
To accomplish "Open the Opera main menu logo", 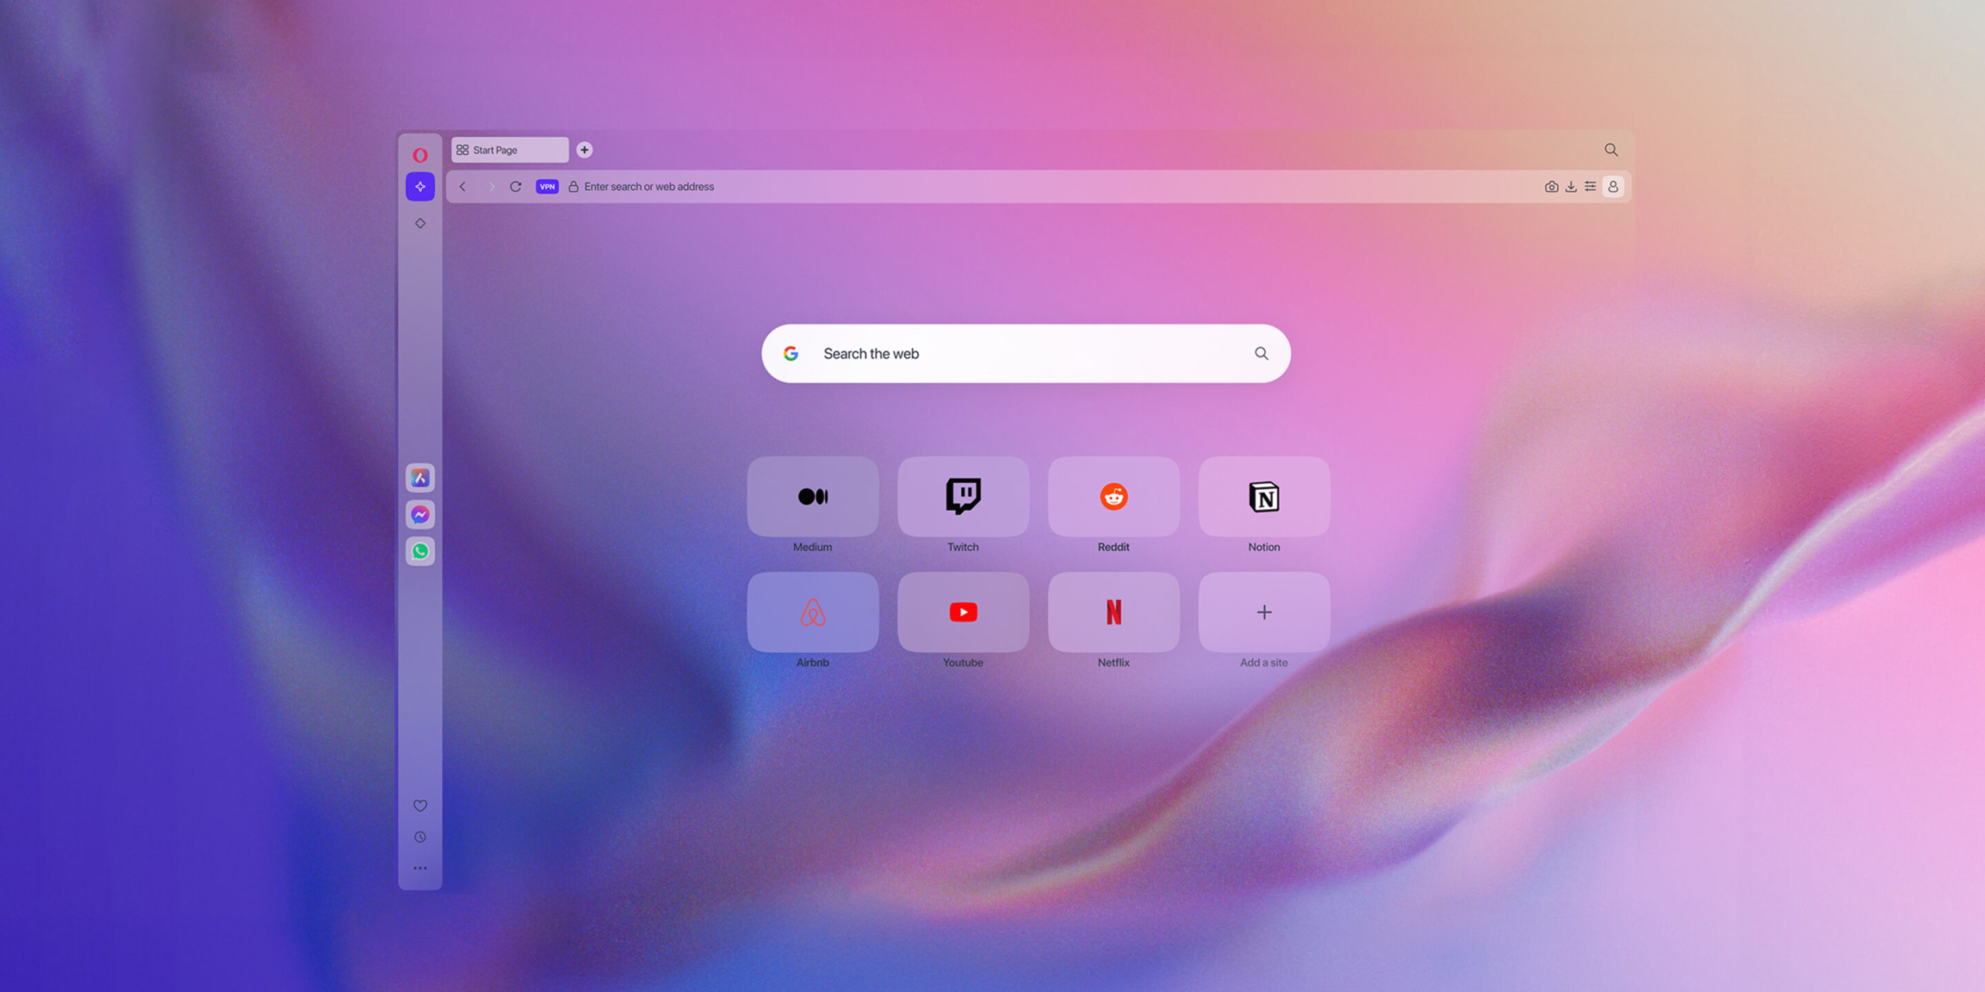I will pos(419,155).
